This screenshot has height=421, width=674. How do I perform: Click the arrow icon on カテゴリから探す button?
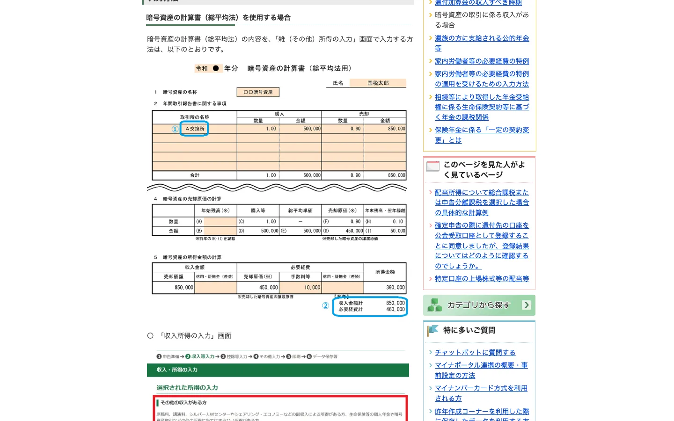tap(527, 305)
